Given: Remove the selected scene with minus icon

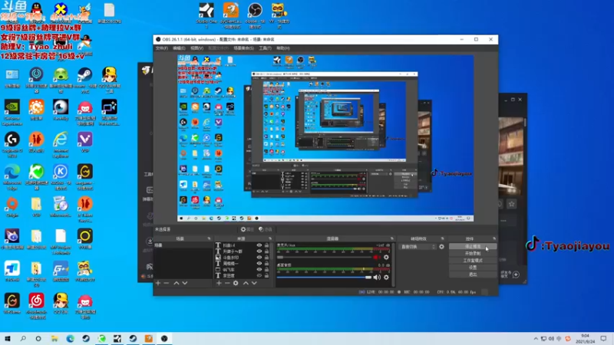Looking at the screenshot, I should click(167, 283).
